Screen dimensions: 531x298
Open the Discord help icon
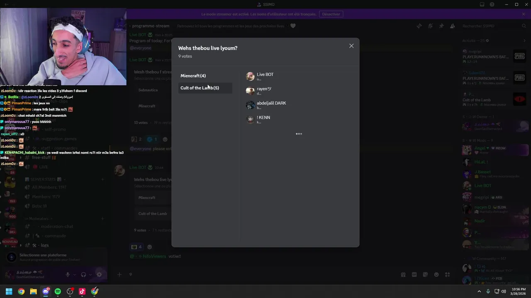(492, 5)
